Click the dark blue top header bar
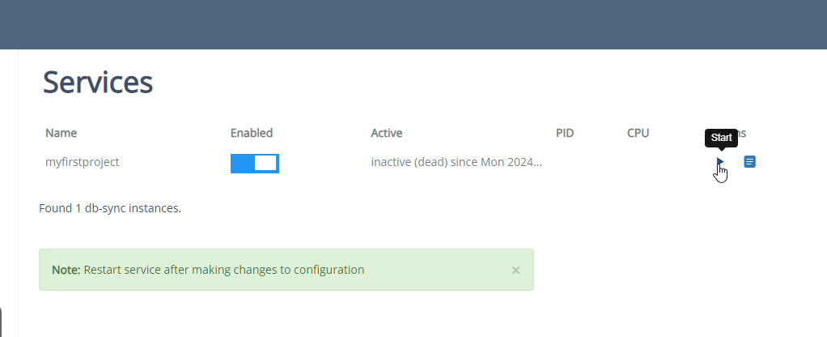This screenshot has height=337, width=827. [x=413, y=24]
